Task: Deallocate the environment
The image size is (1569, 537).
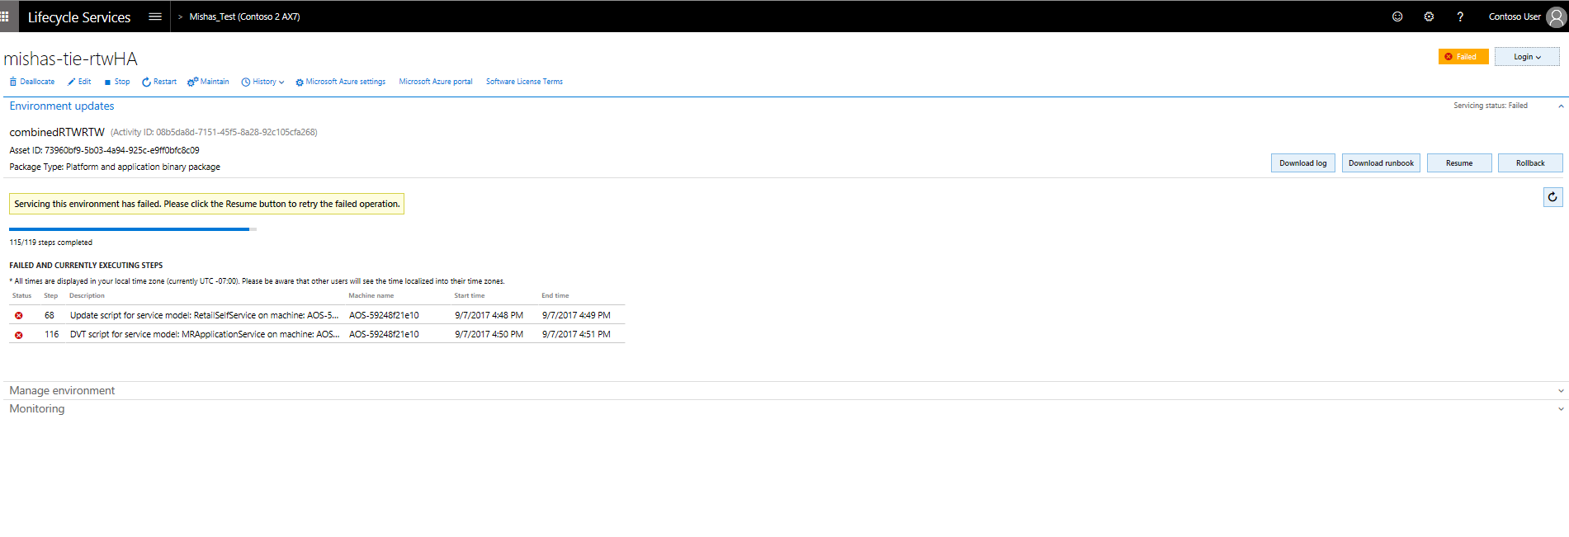Action: (32, 82)
